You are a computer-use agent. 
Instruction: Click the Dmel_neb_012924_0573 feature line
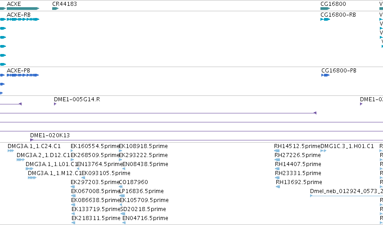[x=347, y=196]
